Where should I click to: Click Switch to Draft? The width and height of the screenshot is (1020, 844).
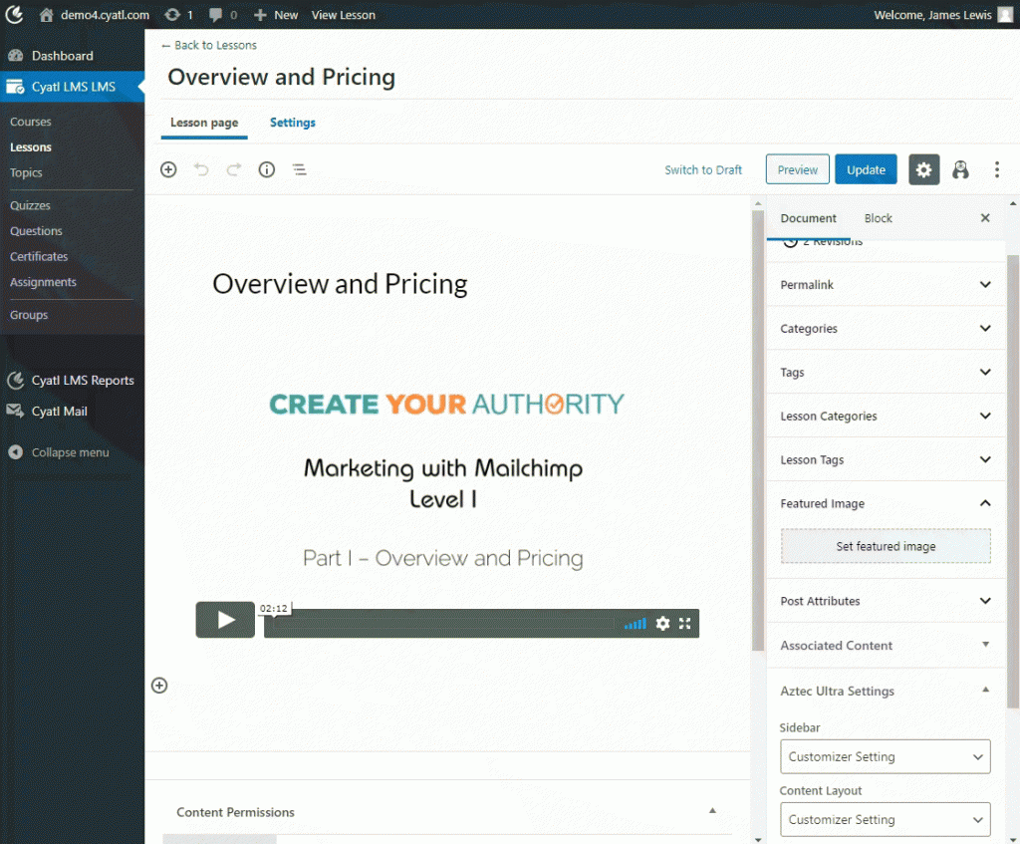703,169
